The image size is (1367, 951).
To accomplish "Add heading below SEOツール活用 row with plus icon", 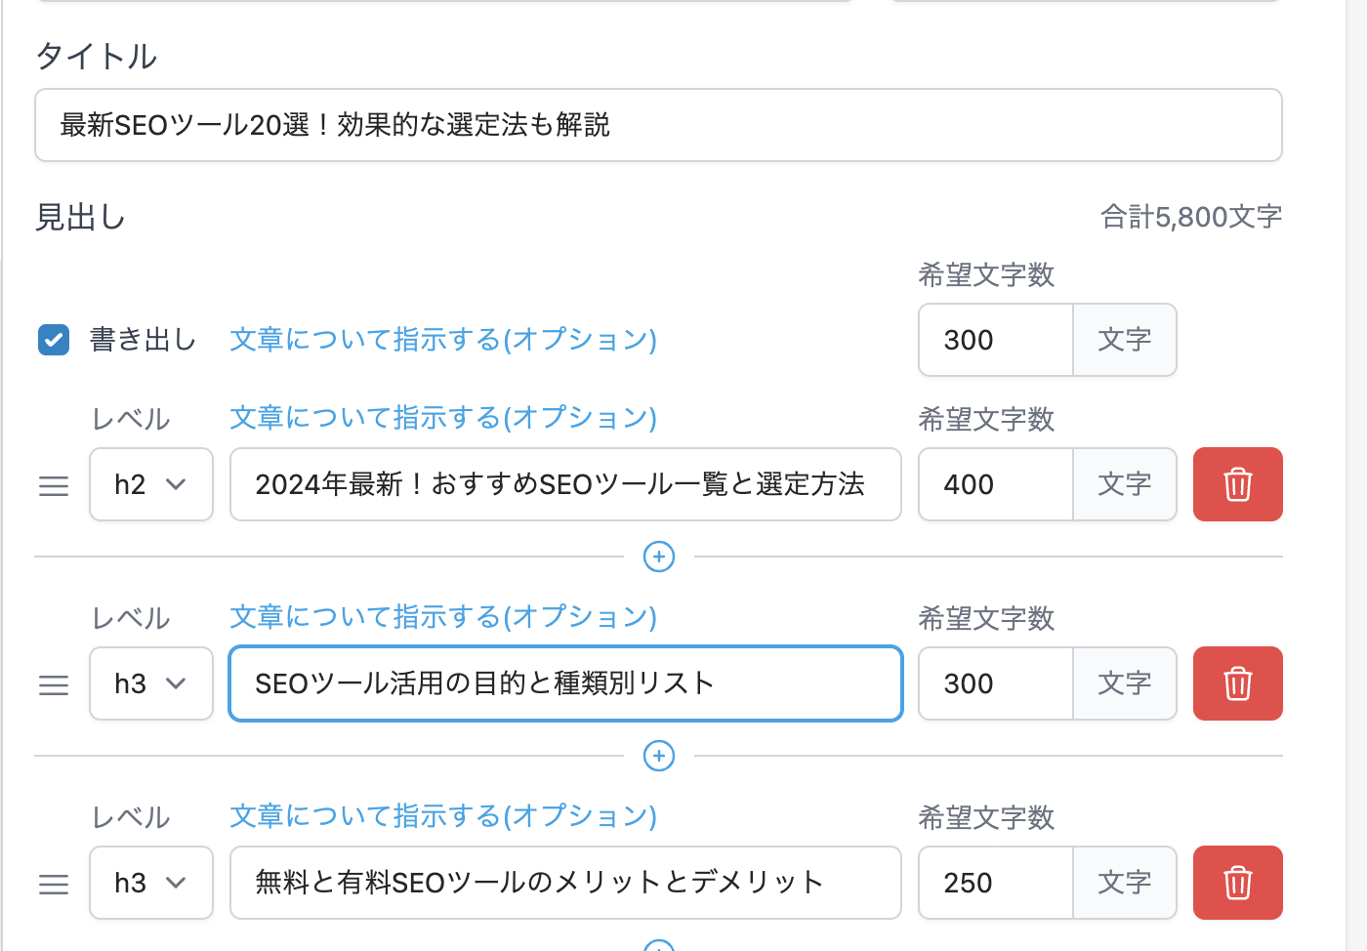I will [x=659, y=756].
